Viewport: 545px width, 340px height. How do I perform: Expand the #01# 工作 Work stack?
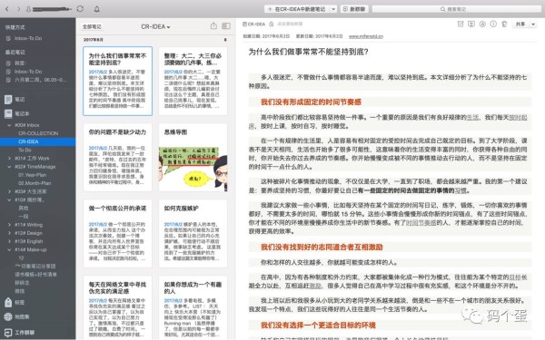pyautogui.click(x=9, y=158)
